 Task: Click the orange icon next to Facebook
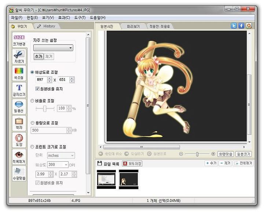pyautogui.click(x=249, y=26)
